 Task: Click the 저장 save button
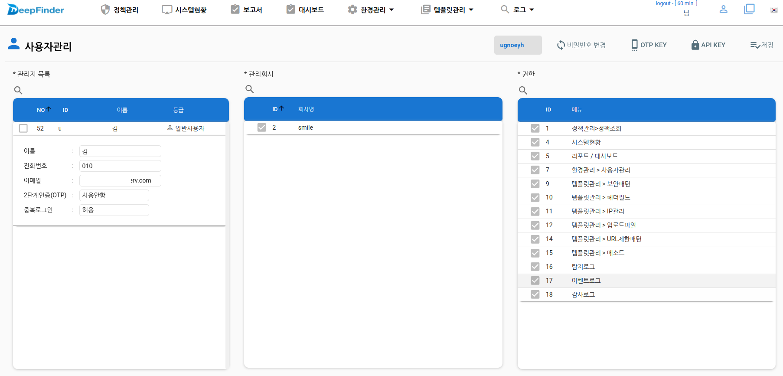pos(762,45)
